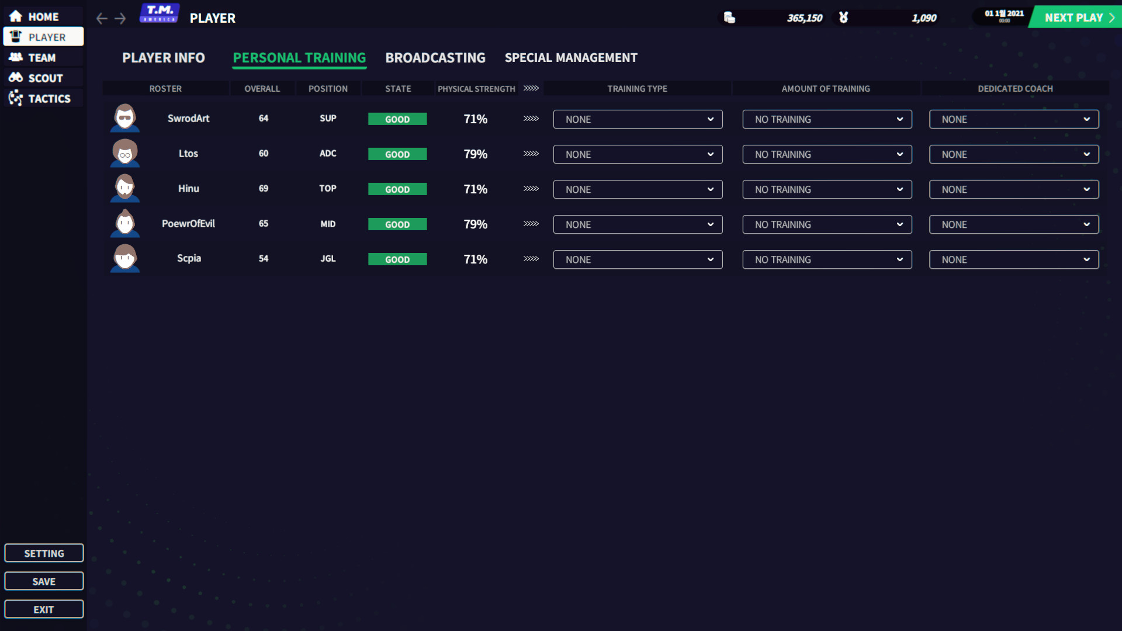Click the player name Hinu
Image resolution: width=1122 pixels, height=631 pixels.
189,188
